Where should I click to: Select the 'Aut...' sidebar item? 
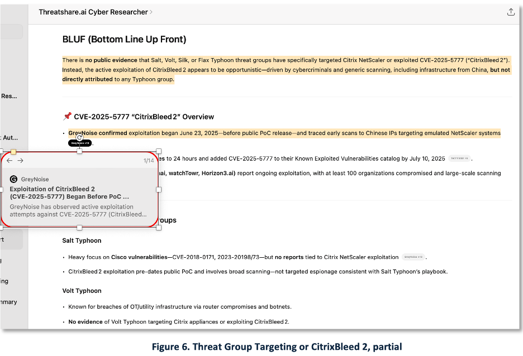click(9, 137)
